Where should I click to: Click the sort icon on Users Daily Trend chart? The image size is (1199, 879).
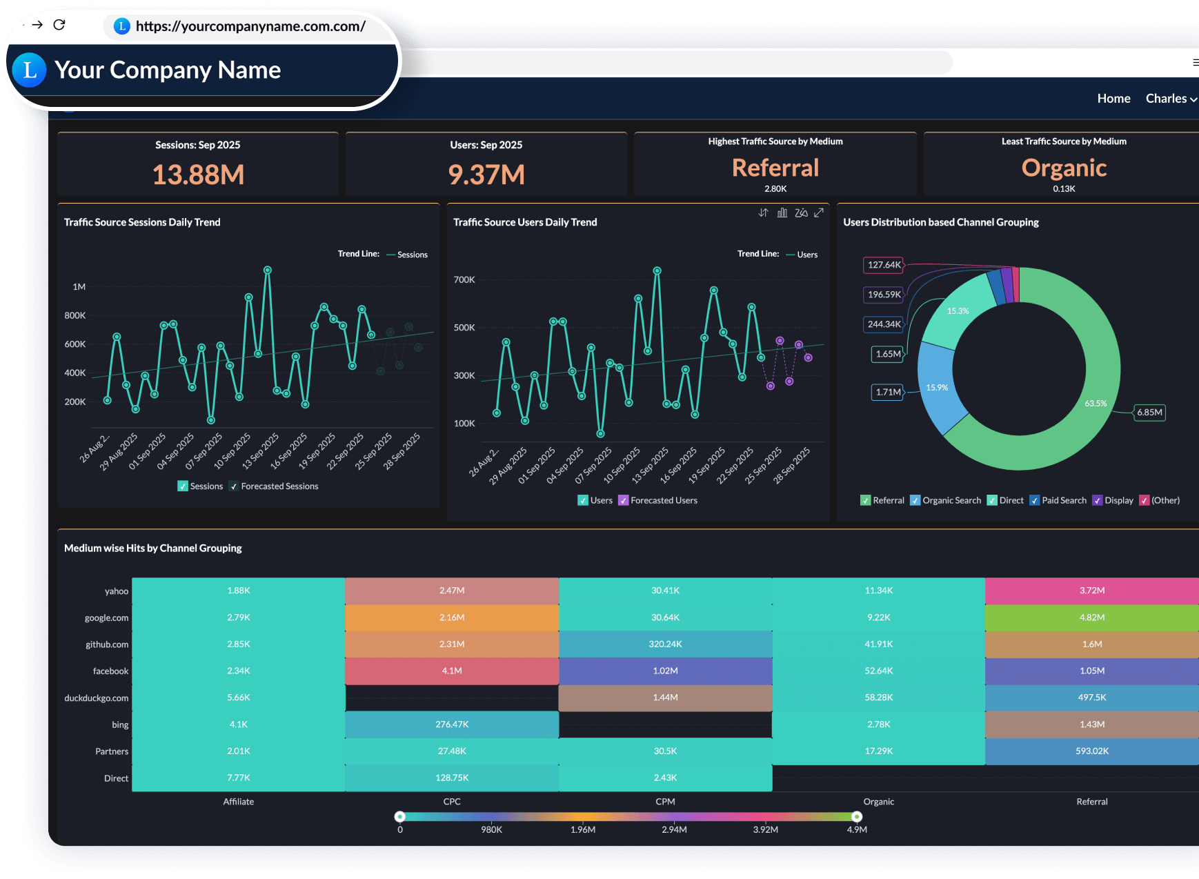[763, 213]
